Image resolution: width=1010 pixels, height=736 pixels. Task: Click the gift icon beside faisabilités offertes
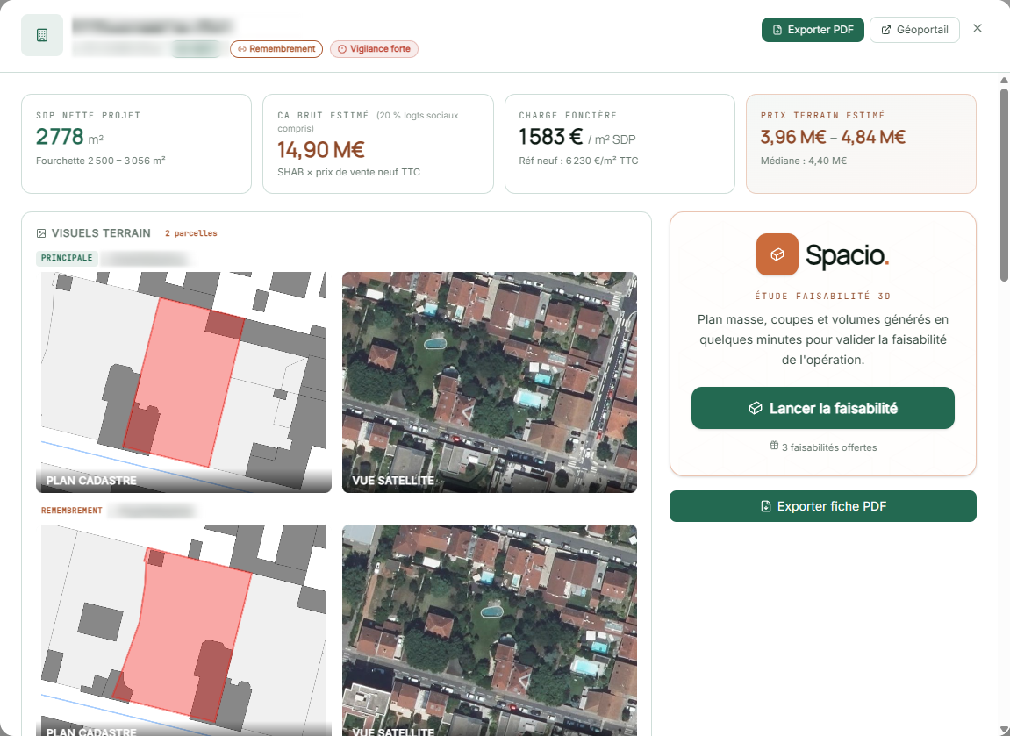(x=774, y=446)
